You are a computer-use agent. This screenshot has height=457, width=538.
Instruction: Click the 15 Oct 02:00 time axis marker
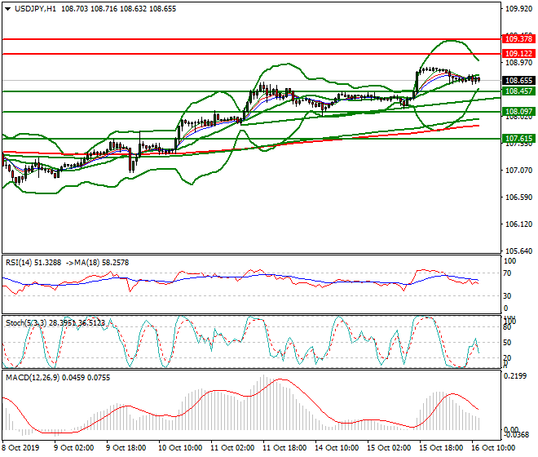389,448
